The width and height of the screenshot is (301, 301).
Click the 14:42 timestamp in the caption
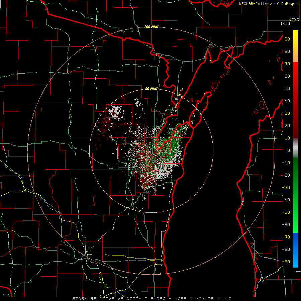(224, 299)
